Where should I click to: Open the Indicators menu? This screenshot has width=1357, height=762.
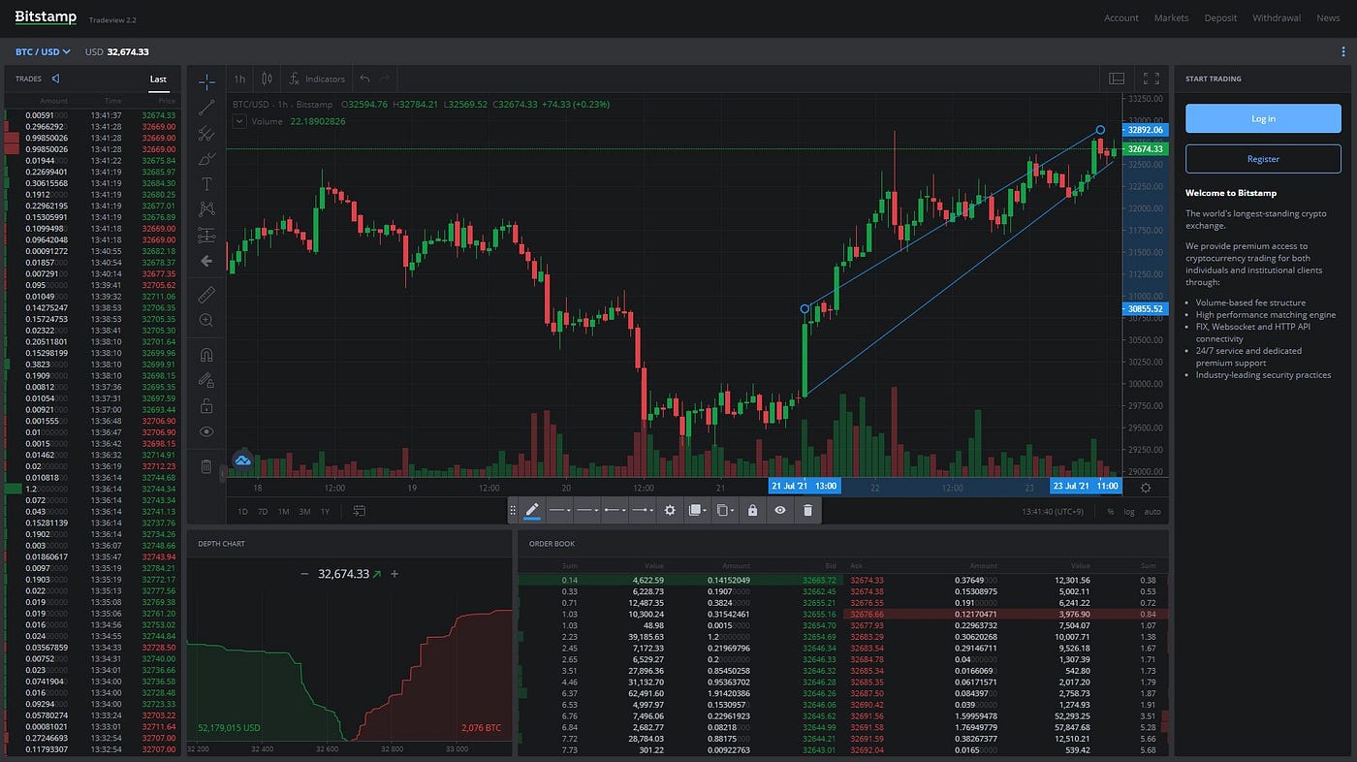tap(317, 79)
